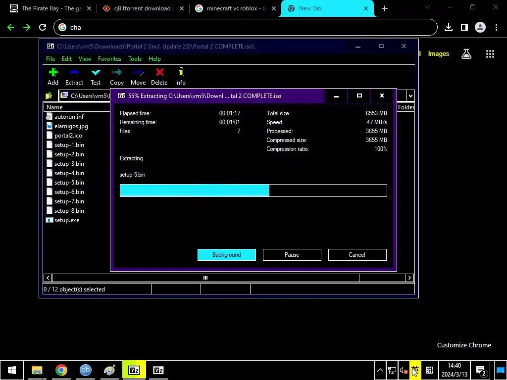Open the File menu

click(x=51, y=59)
